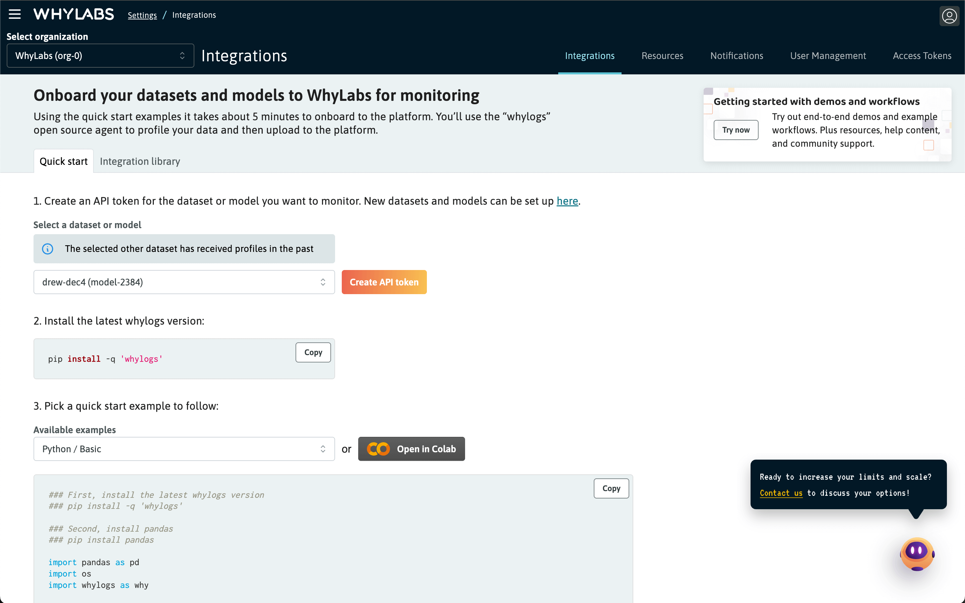965x603 pixels.
Task: Click the Create API token button
Action: coord(384,282)
